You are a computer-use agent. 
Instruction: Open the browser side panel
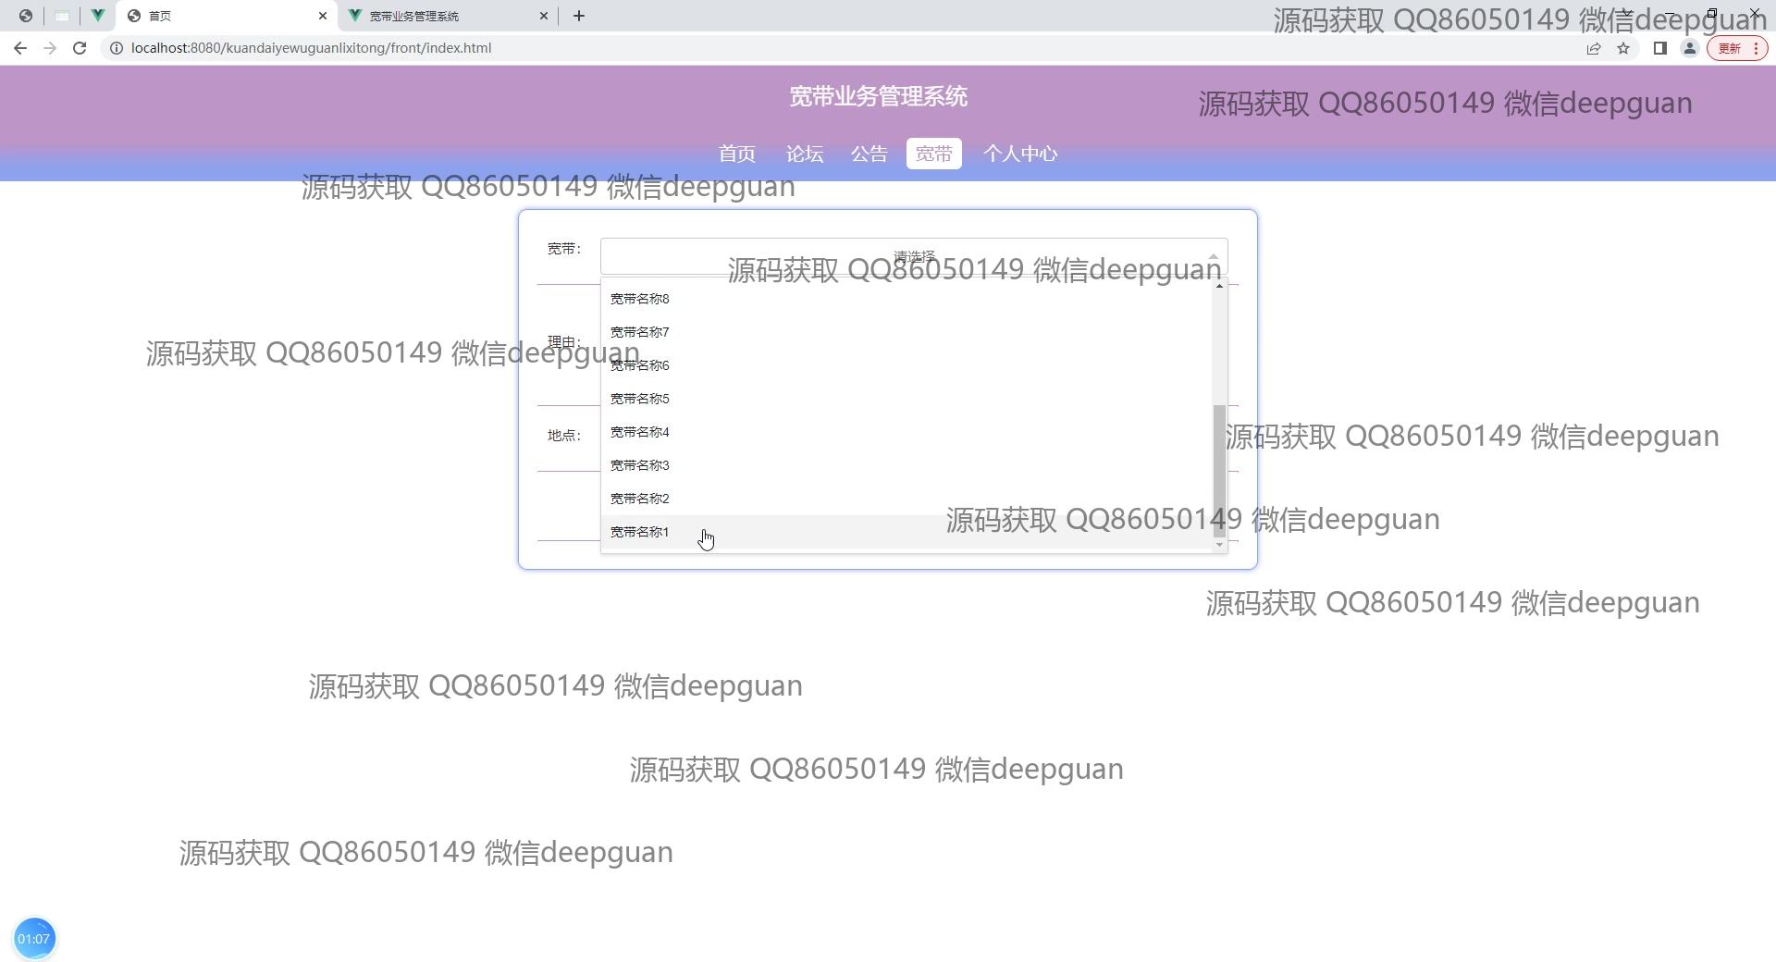coord(1660,48)
